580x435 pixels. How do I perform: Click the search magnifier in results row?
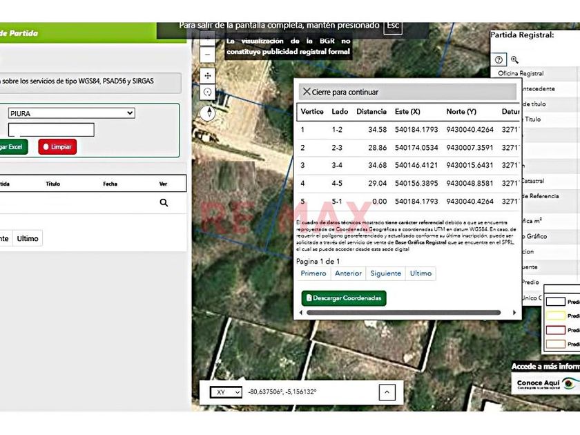tap(164, 203)
